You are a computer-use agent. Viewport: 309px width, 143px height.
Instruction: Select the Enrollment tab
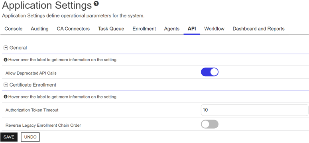point(144,29)
